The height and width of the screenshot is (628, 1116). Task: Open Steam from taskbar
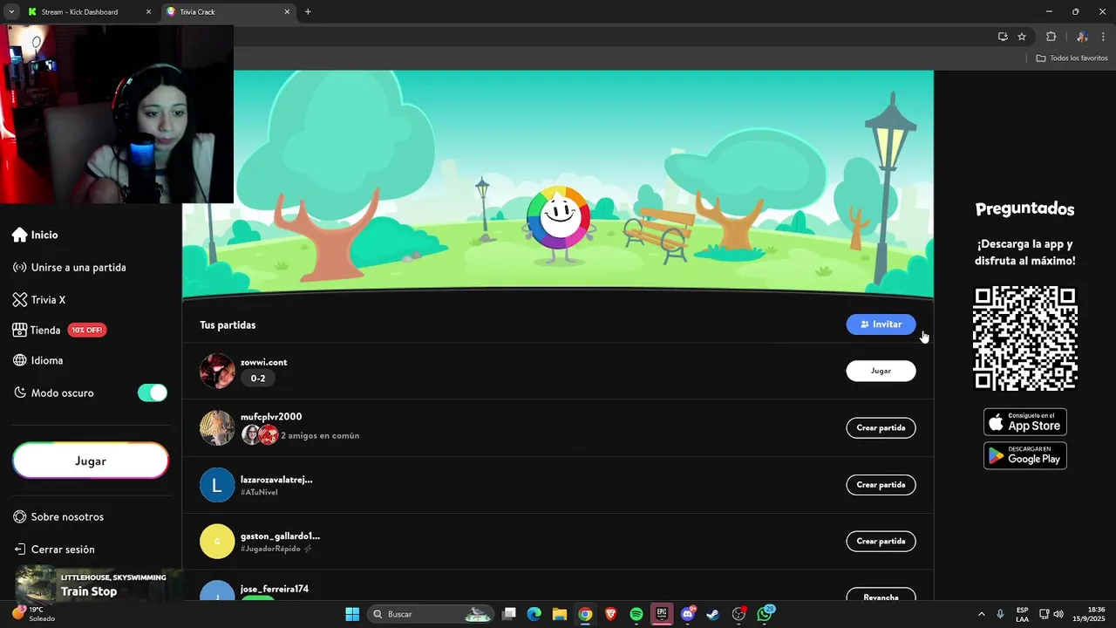pyautogui.click(x=713, y=614)
